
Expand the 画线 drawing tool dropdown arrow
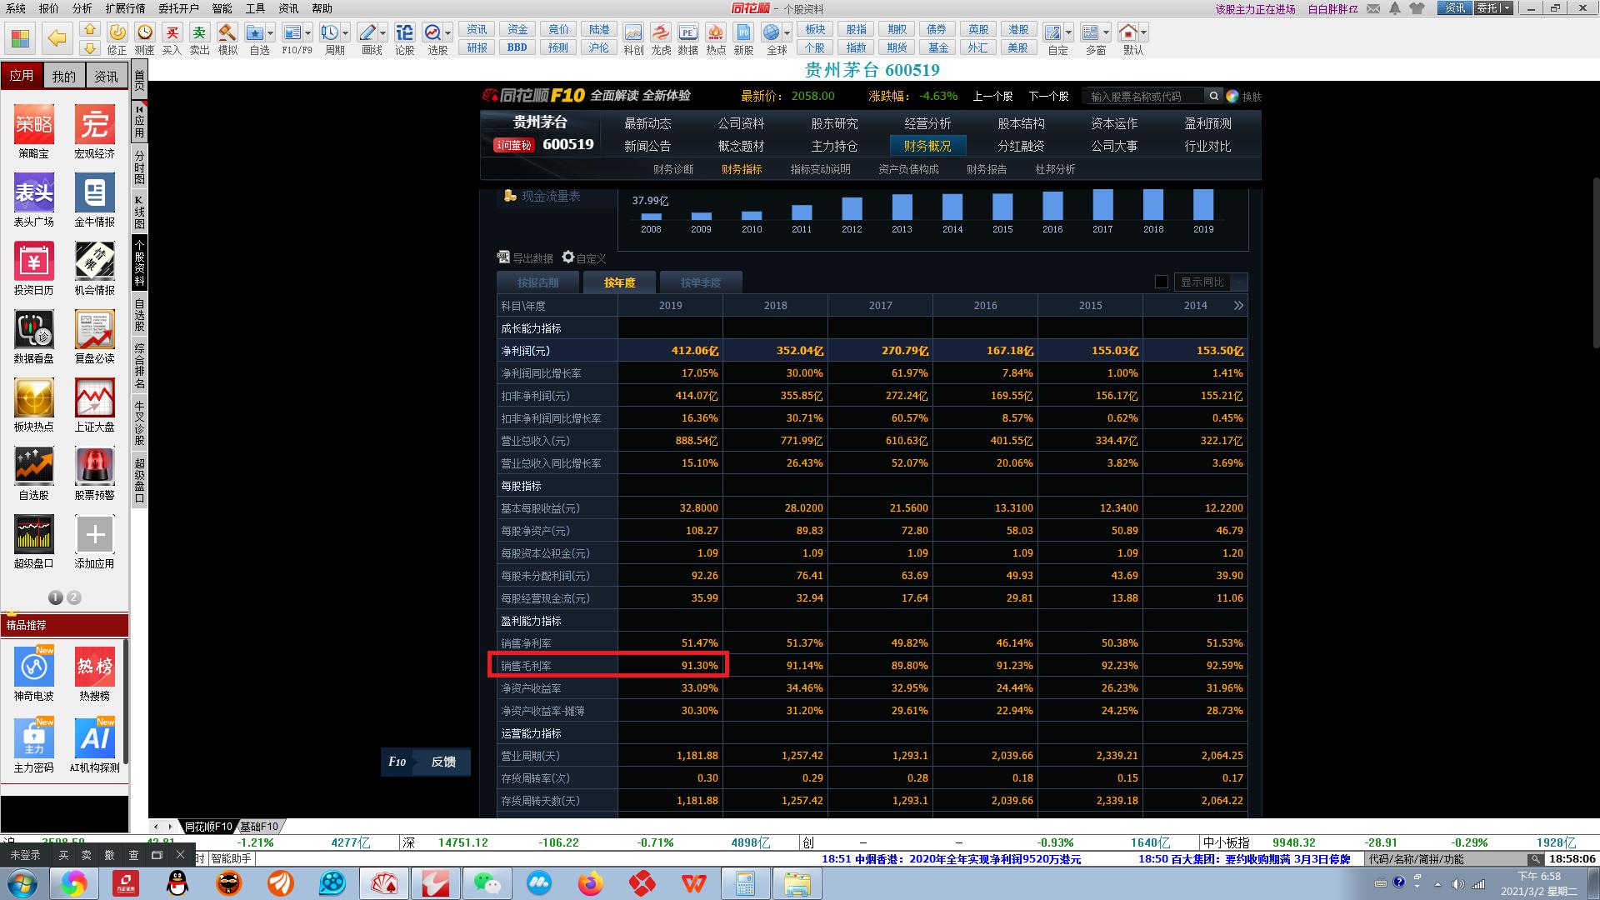click(383, 33)
